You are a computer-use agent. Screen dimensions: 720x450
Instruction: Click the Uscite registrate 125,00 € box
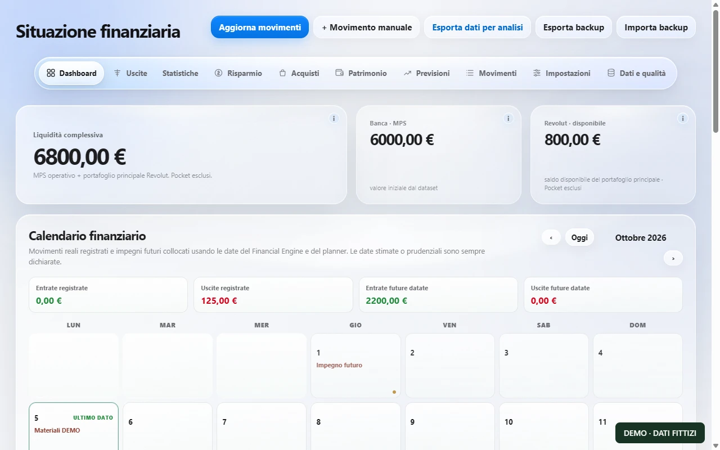pyautogui.click(x=273, y=295)
